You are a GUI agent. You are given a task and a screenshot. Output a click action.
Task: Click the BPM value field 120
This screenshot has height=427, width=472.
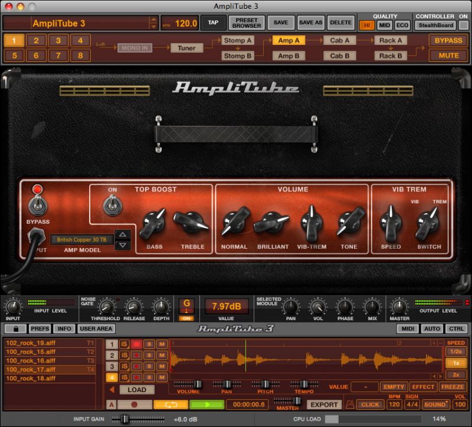pos(394,405)
